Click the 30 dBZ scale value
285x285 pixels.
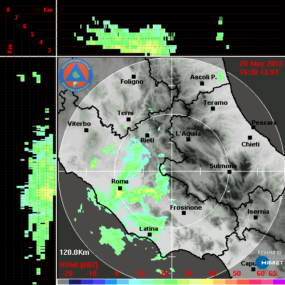pos(189,274)
